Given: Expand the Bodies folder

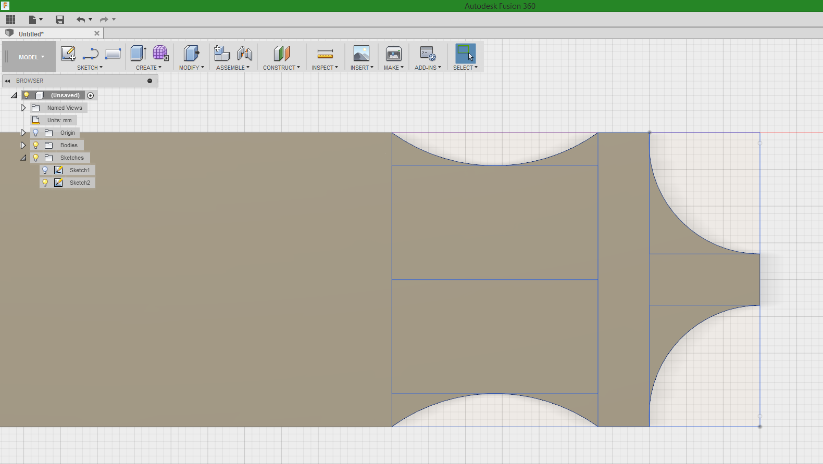Looking at the screenshot, I should pyautogui.click(x=23, y=145).
